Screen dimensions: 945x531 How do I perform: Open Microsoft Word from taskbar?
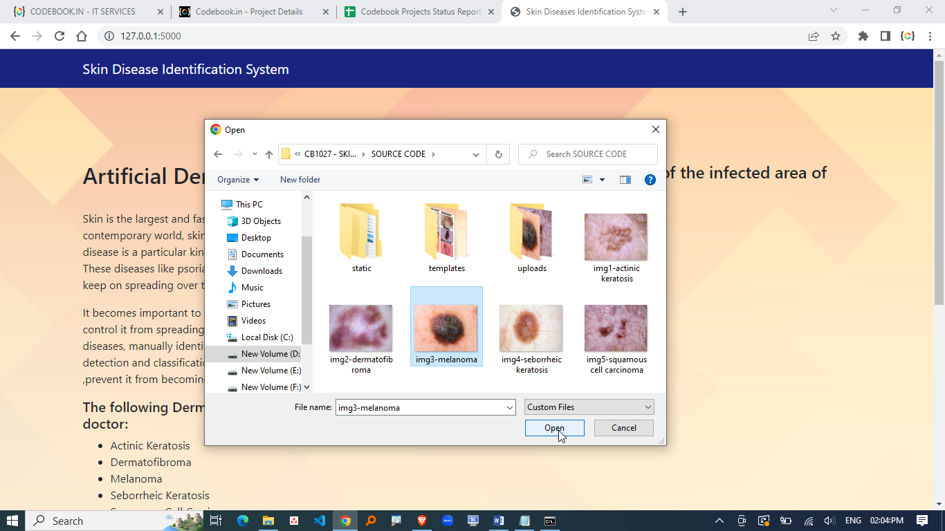(499, 521)
